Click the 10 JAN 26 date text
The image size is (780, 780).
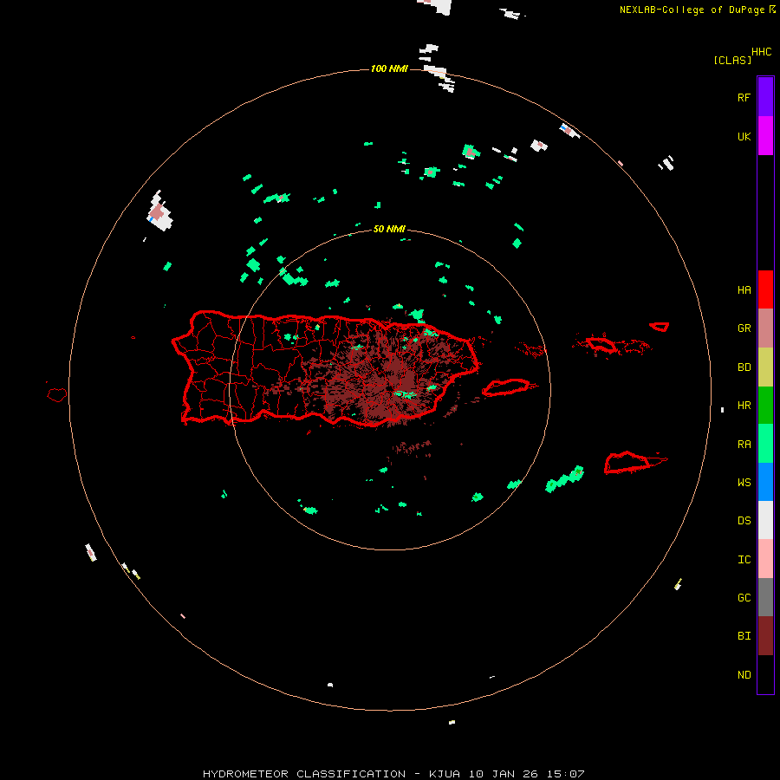[x=504, y=774]
